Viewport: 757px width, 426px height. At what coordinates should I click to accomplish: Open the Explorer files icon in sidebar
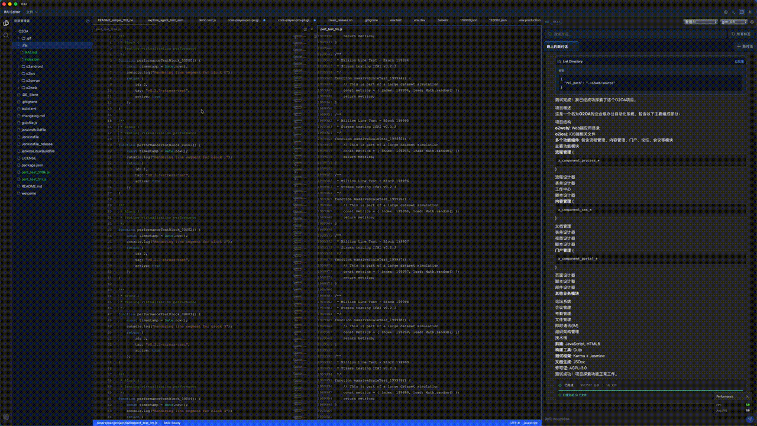(x=6, y=23)
